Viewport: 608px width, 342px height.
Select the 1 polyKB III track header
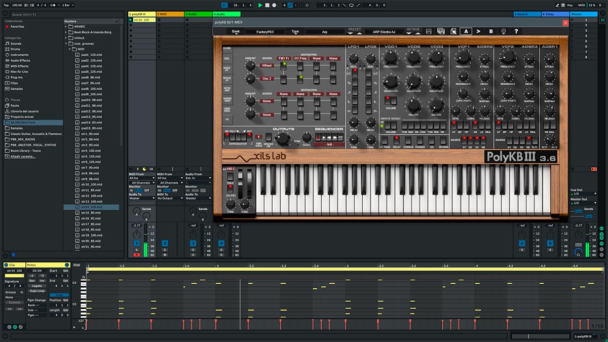click(x=141, y=14)
